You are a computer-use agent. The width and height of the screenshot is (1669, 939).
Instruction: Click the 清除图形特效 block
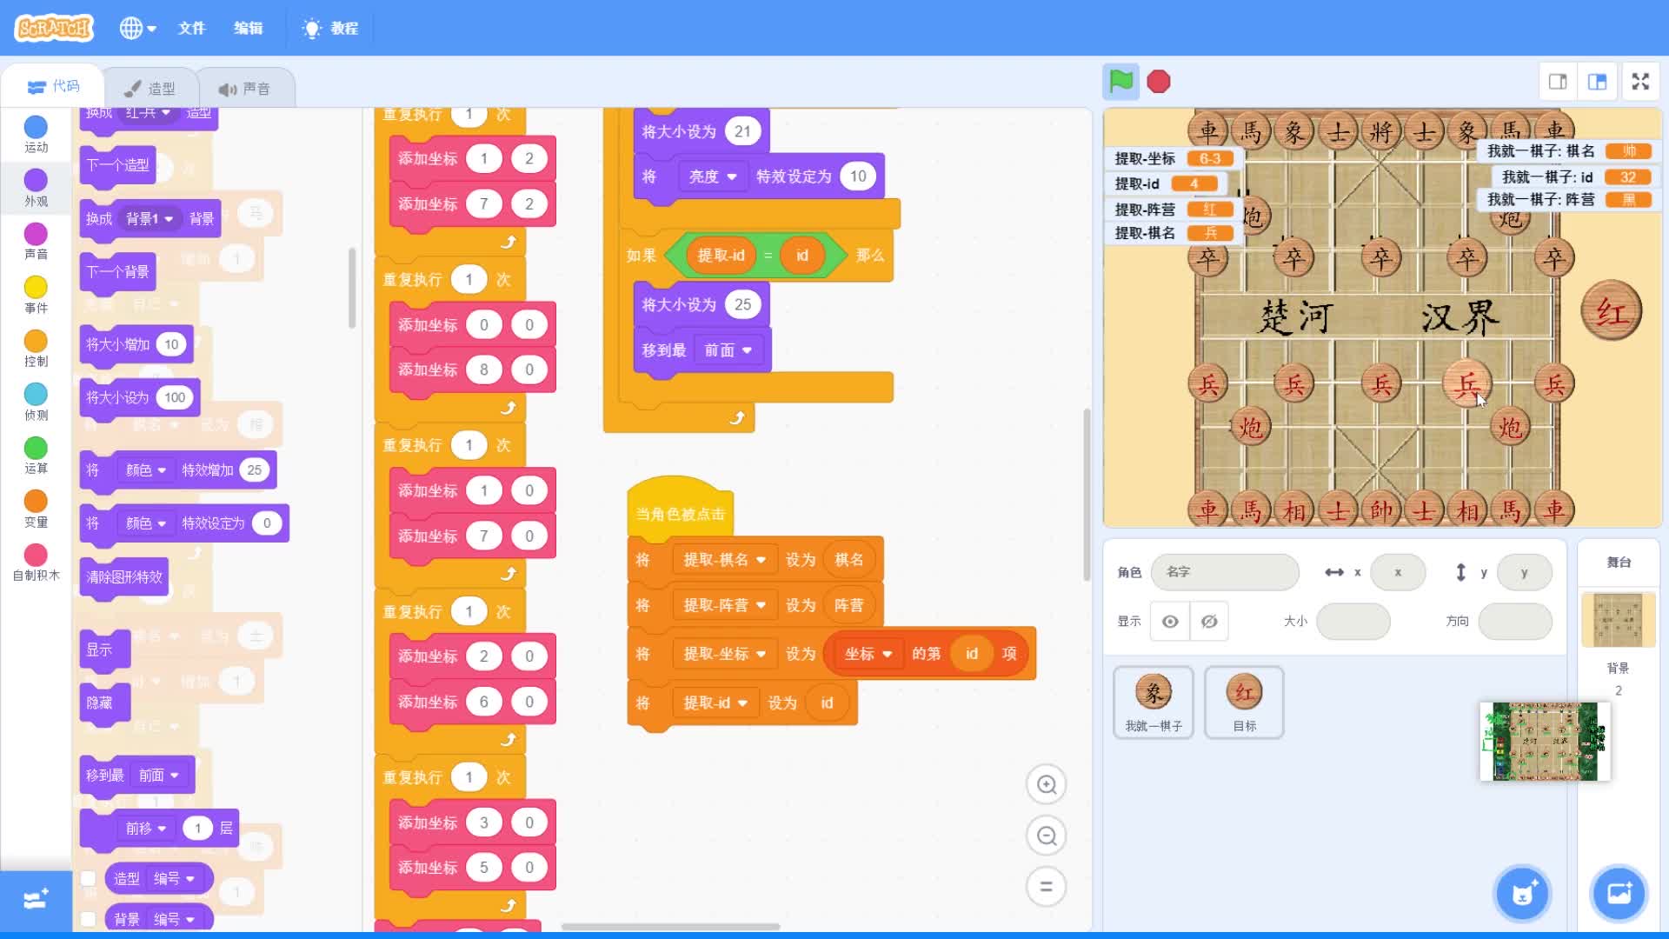[124, 577]
